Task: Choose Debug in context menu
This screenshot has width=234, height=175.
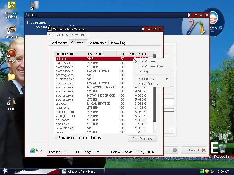Action: click(x=143, y=71)
